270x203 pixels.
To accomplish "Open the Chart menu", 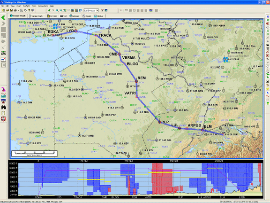I will (x=19, y=6).
